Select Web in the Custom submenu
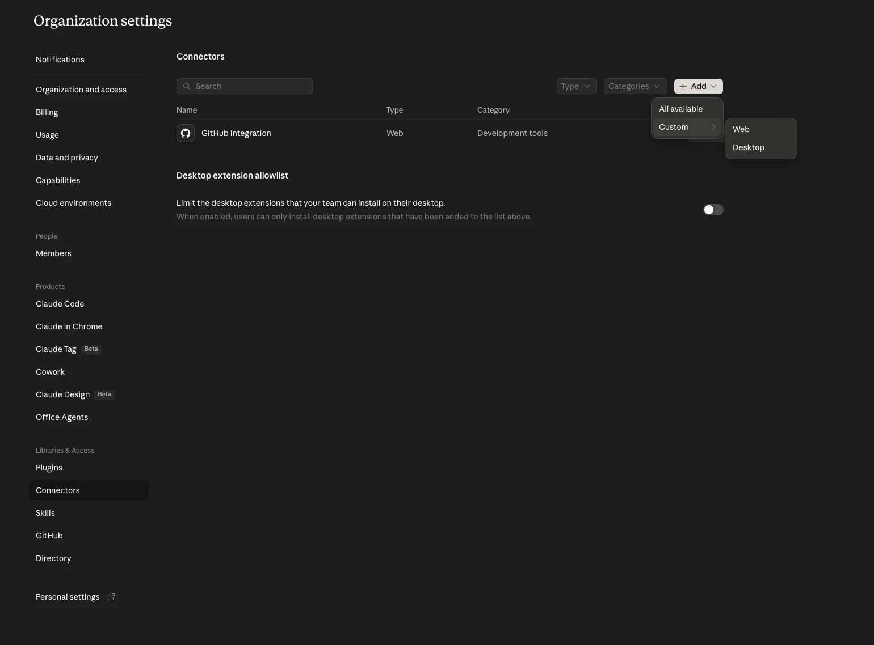This screenshot has width=874, height=645. point(760,129)
